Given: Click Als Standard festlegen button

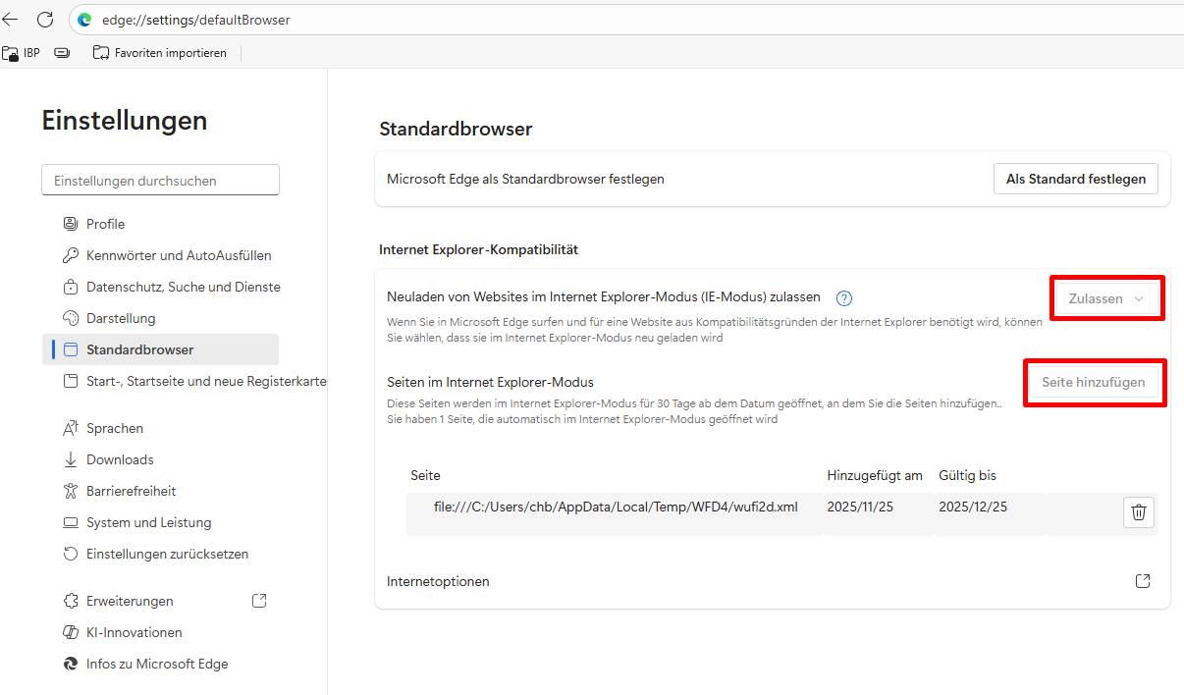Looking at the screenshot, I should point(1075,179).
